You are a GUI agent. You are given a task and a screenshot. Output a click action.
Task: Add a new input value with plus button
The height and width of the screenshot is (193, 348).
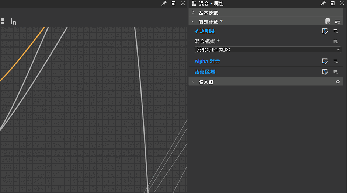click(x=338, y=82)
